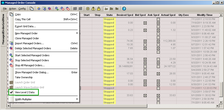Click the Copy toolbar icon

point(31,9)
